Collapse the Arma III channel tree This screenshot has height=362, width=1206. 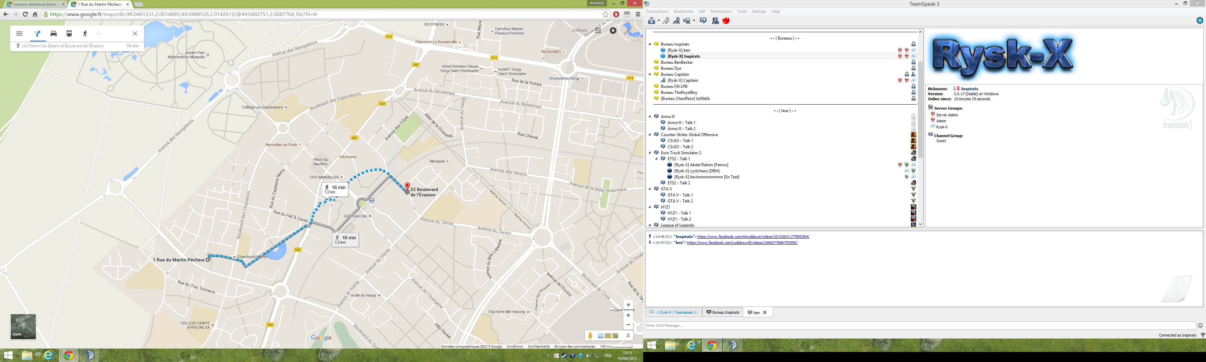pos(650,117)
